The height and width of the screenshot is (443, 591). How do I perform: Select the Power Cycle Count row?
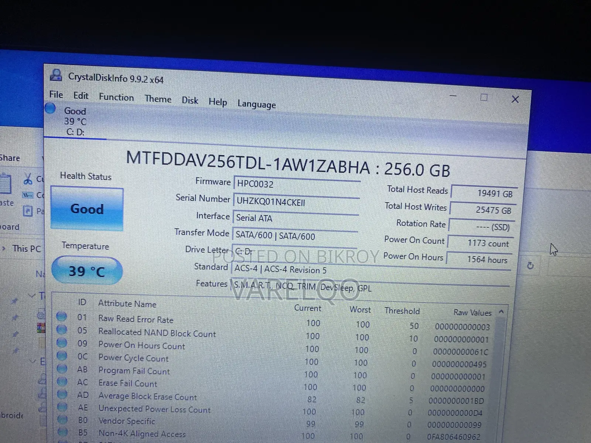(x=273, y=360)
